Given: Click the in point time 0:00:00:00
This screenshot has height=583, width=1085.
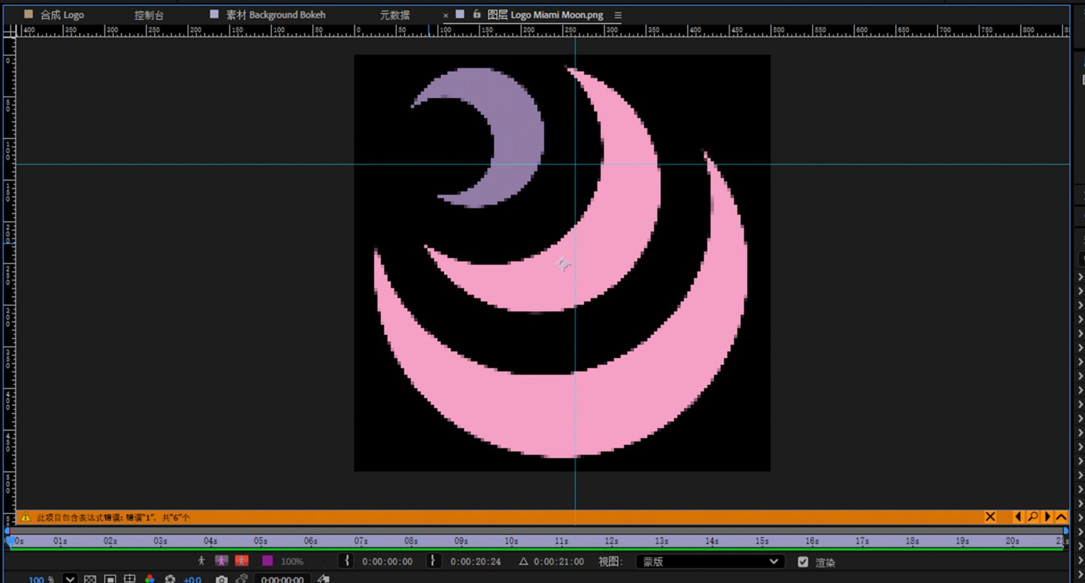Looking at the screenshot, I should point(387,562).
